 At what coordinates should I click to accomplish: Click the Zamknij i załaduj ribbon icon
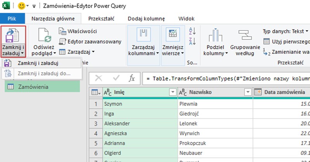coord(13,36)
